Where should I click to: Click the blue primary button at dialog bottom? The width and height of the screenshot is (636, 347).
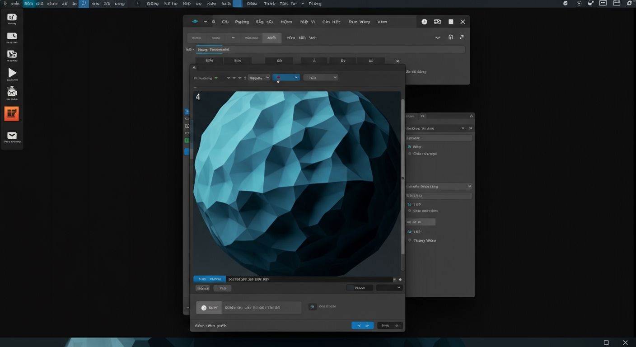point(362,325)
